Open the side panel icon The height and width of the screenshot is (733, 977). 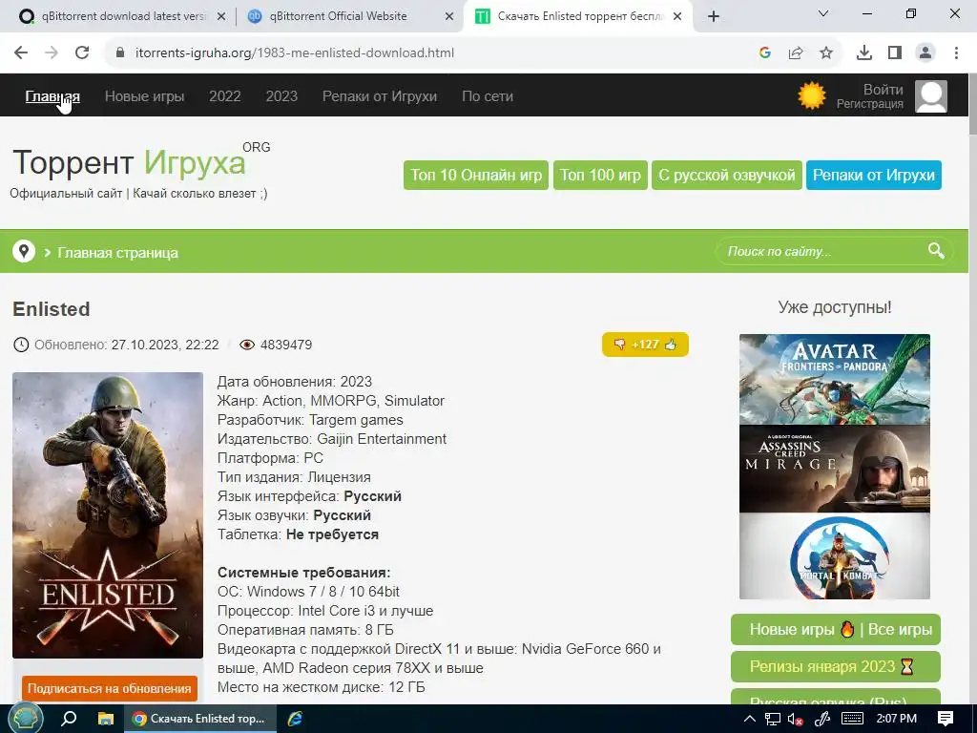tap(895, 53)
